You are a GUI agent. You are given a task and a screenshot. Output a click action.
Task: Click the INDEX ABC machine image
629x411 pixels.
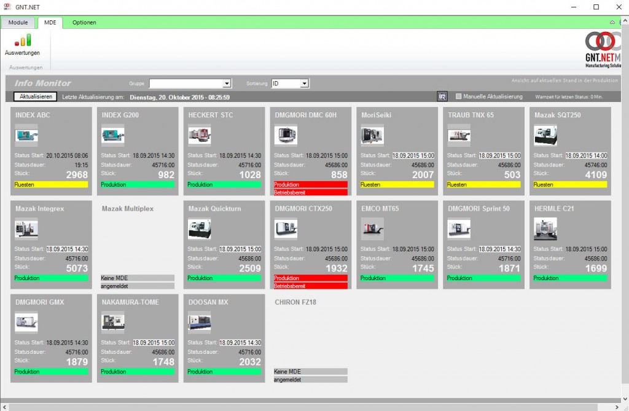(26, 135)
